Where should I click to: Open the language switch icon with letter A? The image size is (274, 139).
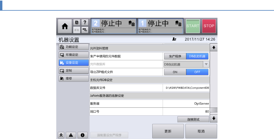point(77,23)
